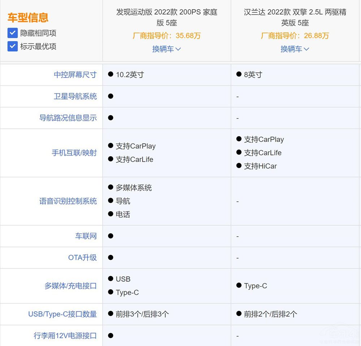Open the 卫星导航系统 parameter link
The height and width of the screenshot is (346, 361).
(75, 97)
